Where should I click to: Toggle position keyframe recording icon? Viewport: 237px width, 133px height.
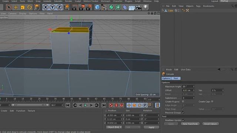[129, 105]
